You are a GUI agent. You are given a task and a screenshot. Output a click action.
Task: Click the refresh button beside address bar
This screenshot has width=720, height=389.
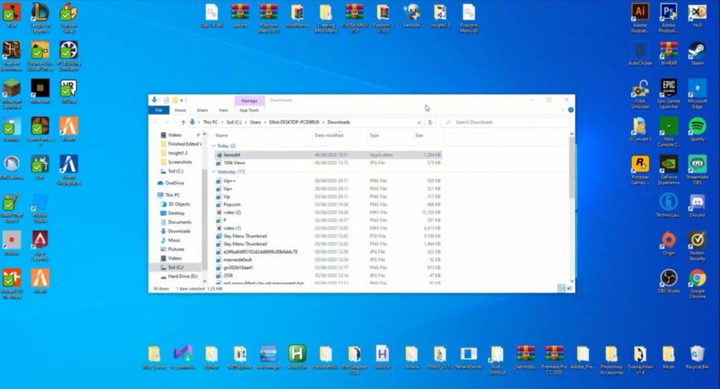[430, 122]
